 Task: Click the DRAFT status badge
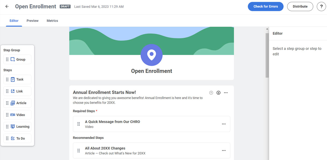coord(65,7)
